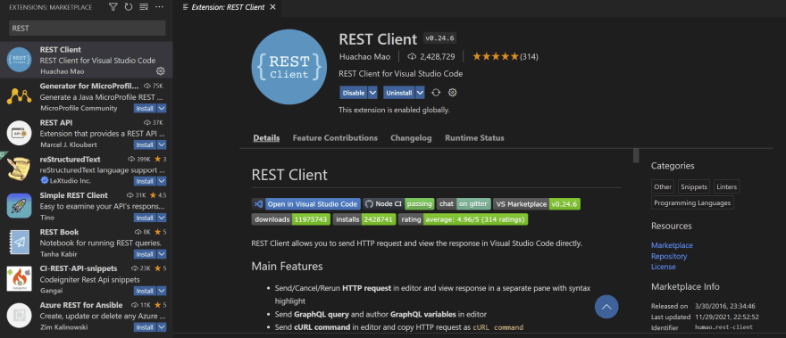Refresh the extensions marketplace list
Screen dimensions: 786x338
pyautogui.click(x=129, y=7)
